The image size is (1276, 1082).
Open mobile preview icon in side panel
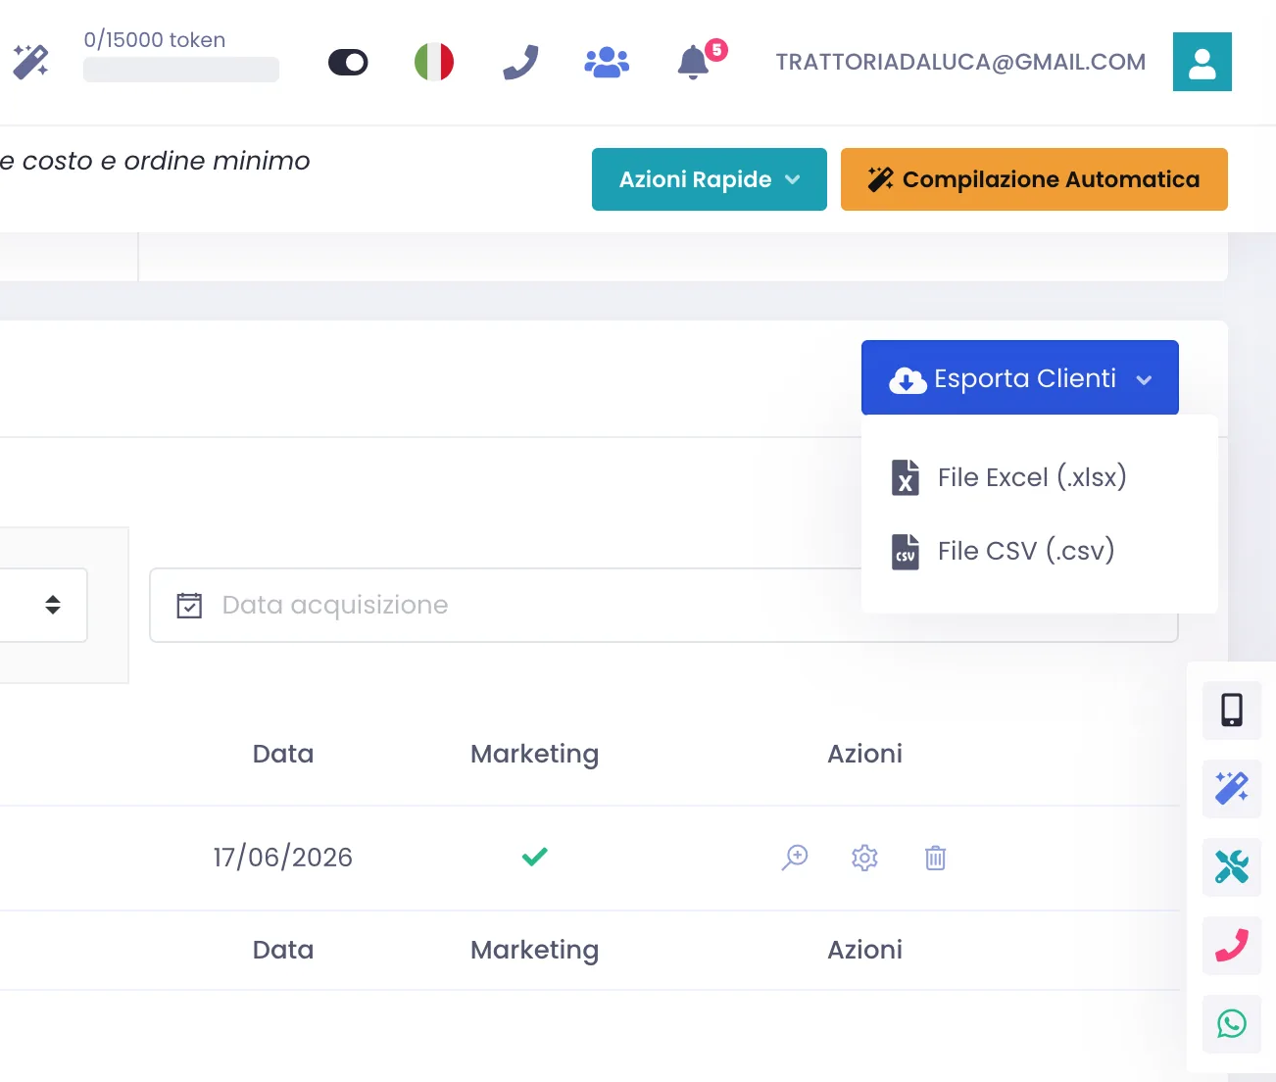click(1232, 710)
